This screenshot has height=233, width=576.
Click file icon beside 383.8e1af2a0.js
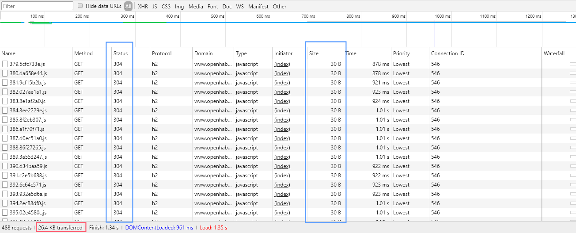pos(5,101)
